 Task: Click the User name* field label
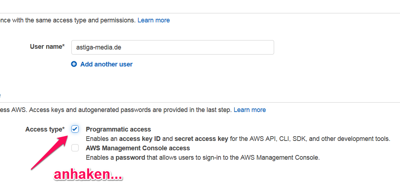coord(48,47)
